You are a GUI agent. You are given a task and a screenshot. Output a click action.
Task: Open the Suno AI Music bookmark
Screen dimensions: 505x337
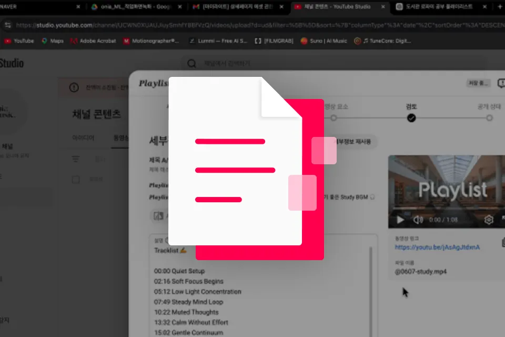click(324, 41)
